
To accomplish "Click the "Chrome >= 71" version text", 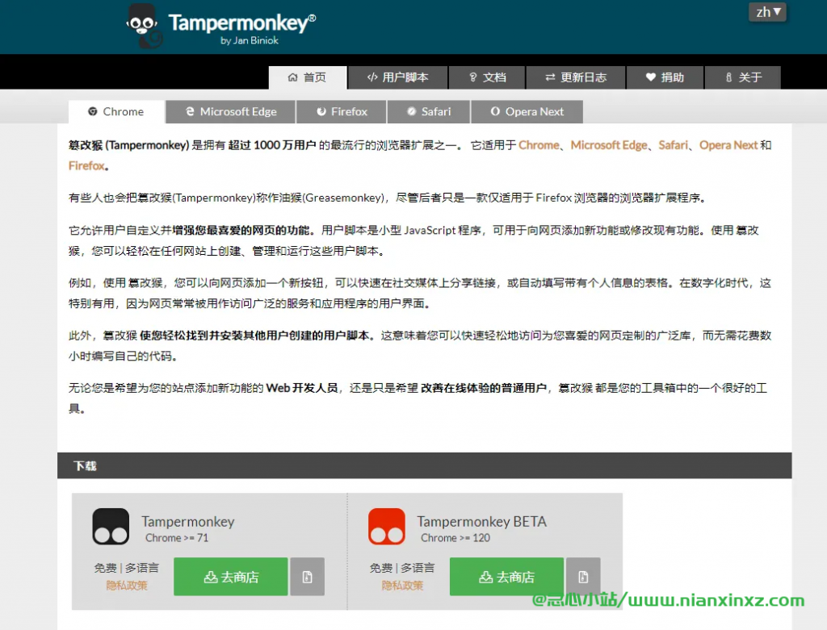I will click(x=177, y=538).
